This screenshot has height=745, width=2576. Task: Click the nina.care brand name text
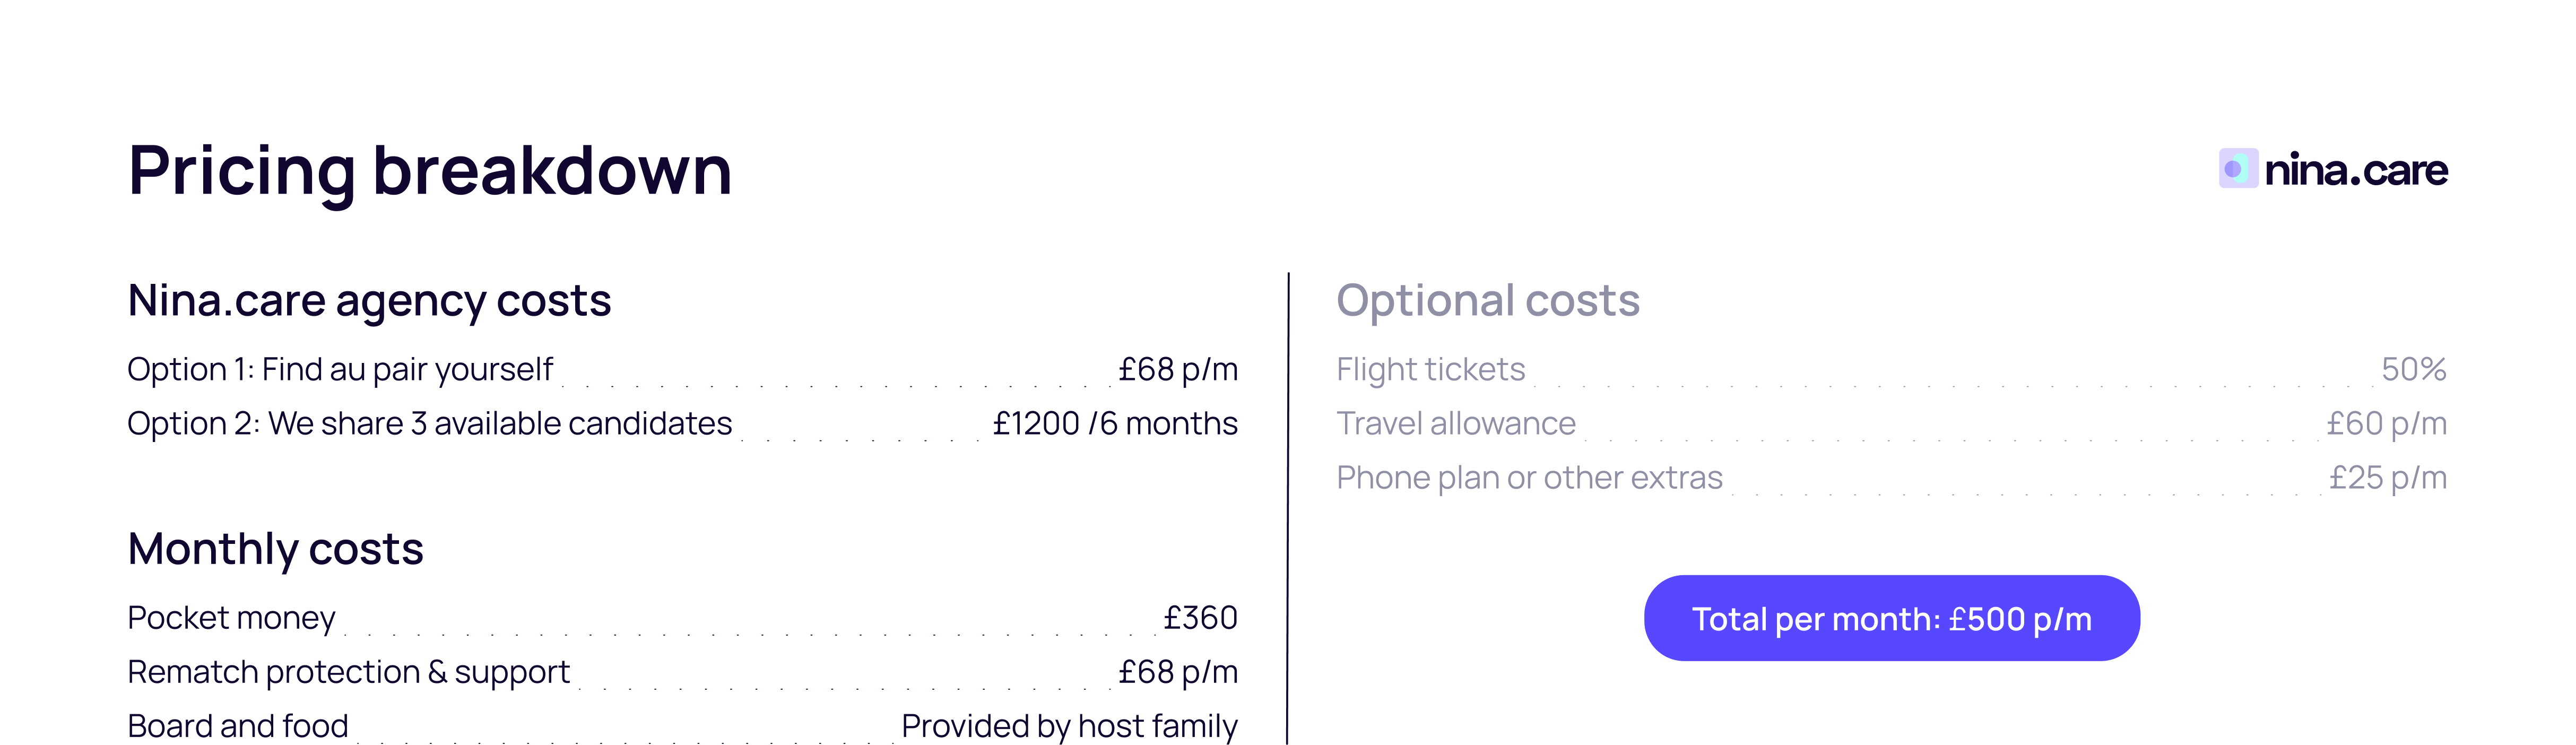pos(2355,170)
